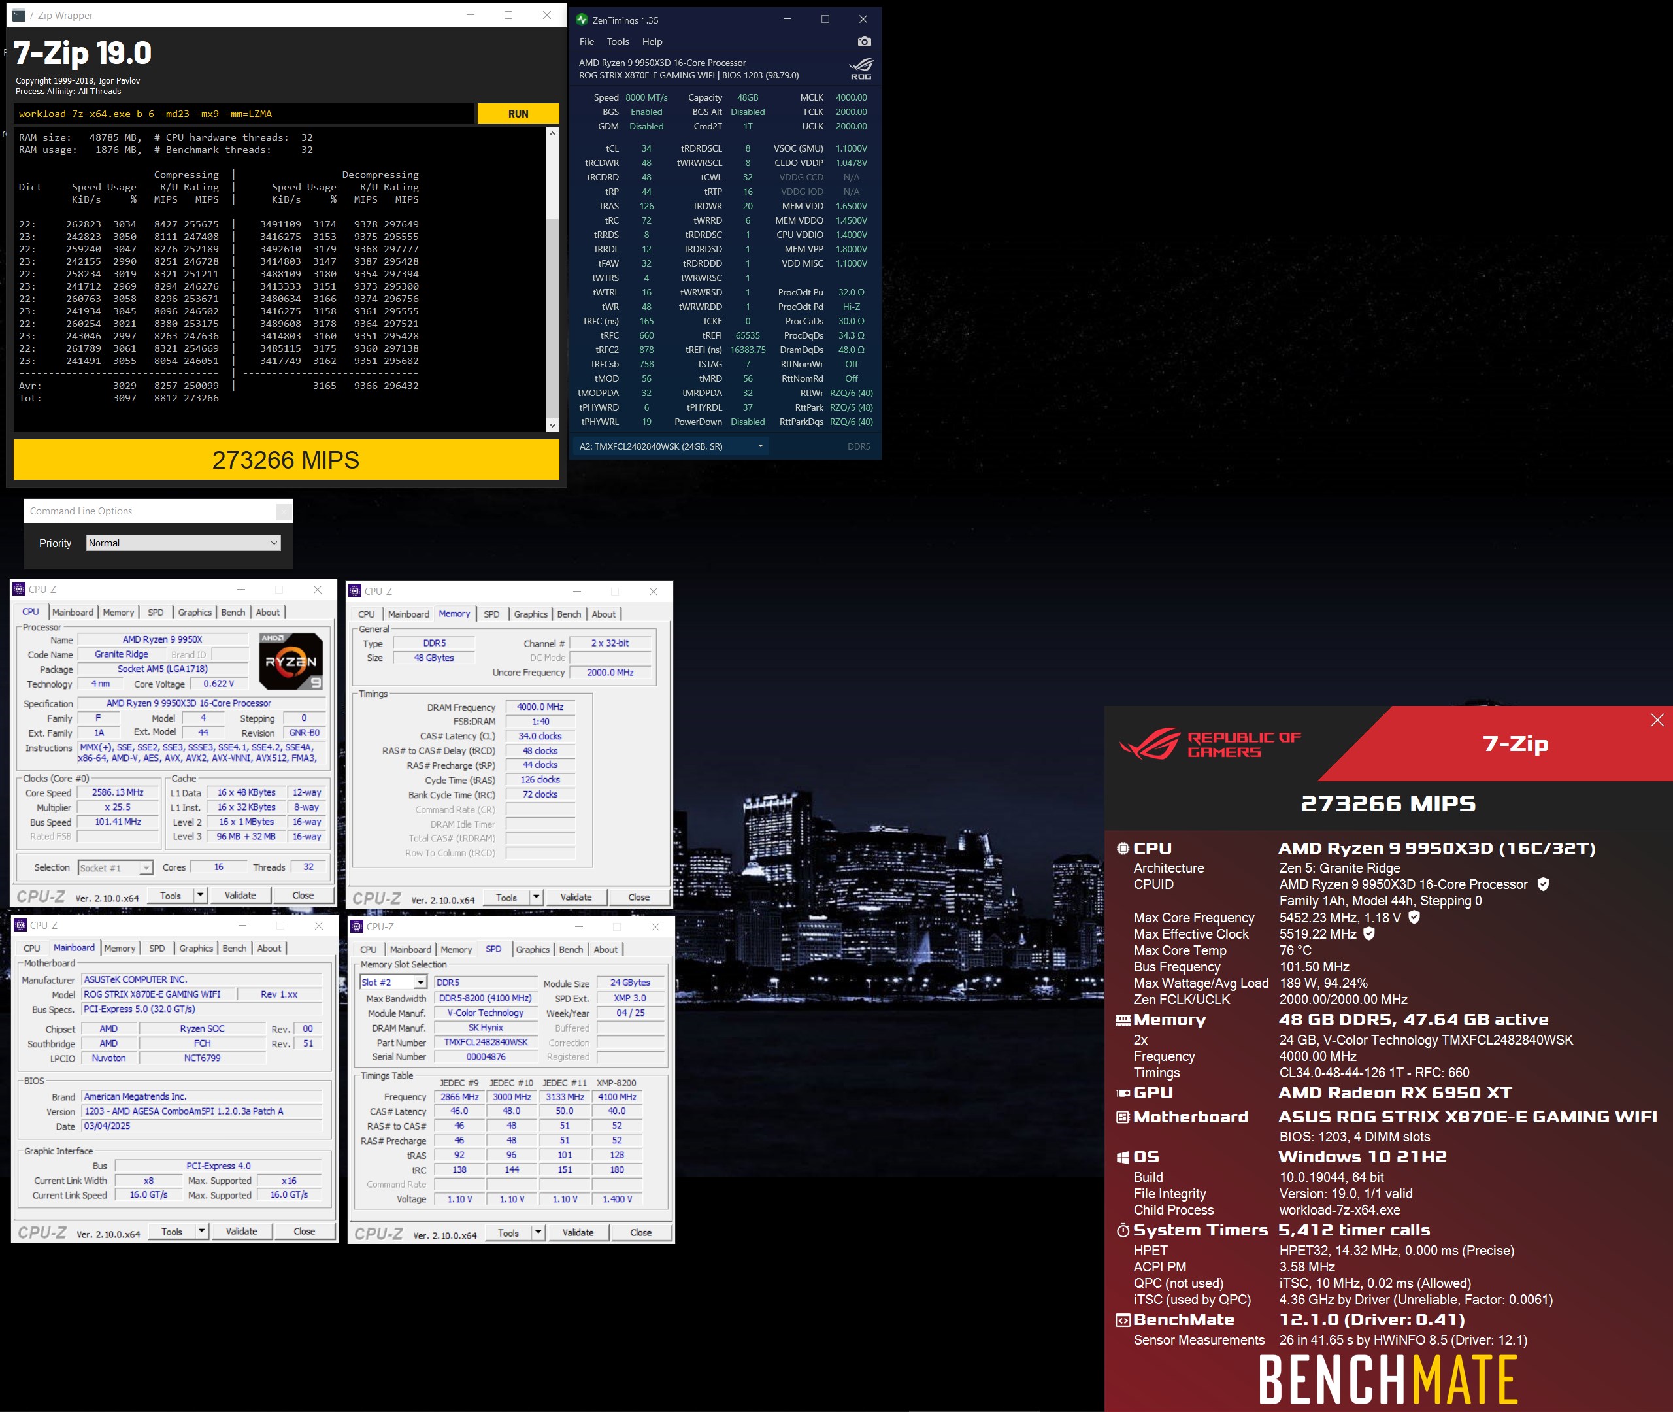Switch to SPD tab in CPU-Z CPU window

point(156,613)
